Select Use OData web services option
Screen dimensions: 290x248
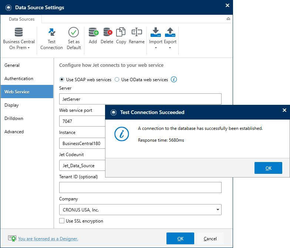[x=117, y=80]
